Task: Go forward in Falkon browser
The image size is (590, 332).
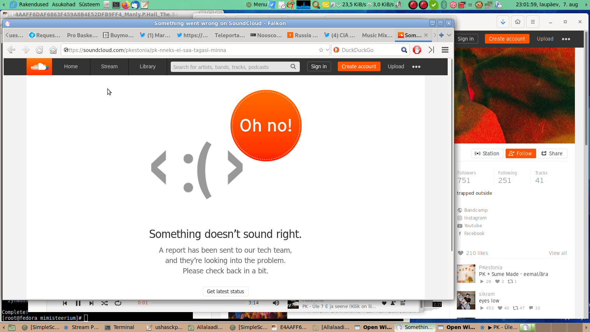Action: point(25,50)
